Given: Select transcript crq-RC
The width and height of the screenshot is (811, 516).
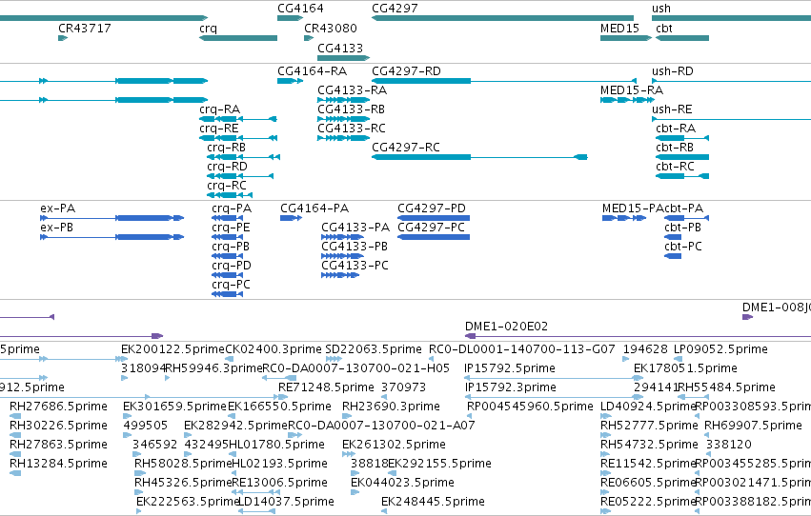Looking at the screenshot, I should 229,195.
